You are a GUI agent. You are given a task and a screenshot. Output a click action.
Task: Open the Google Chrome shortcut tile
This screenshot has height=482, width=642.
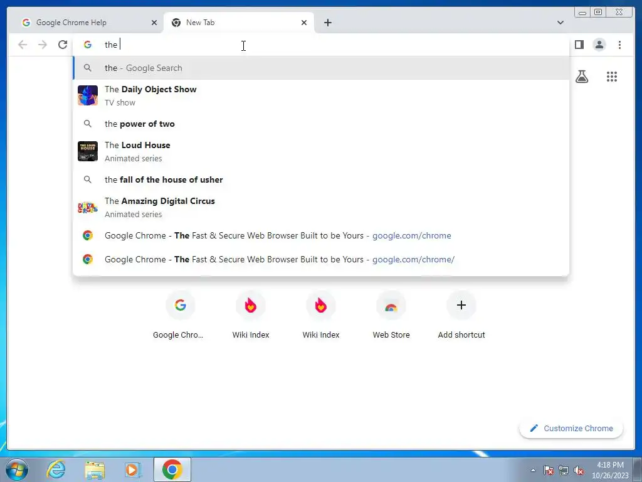pyautogui.click(x=180, y=315)
